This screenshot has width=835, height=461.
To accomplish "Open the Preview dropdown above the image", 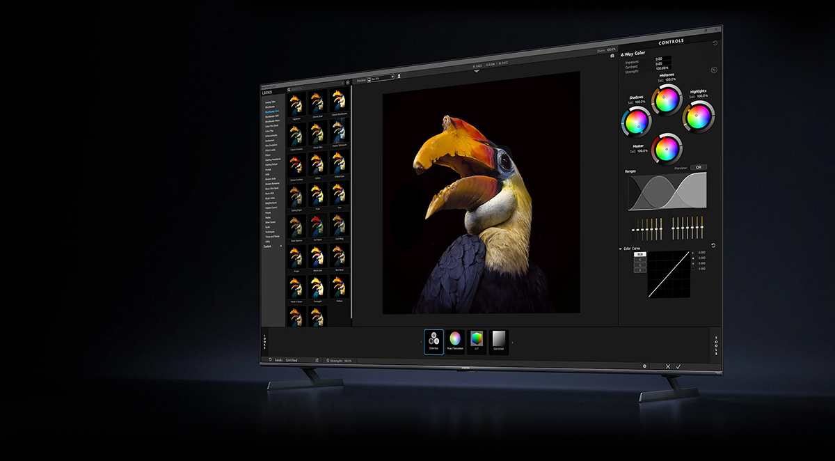I will tap(381, 77).
